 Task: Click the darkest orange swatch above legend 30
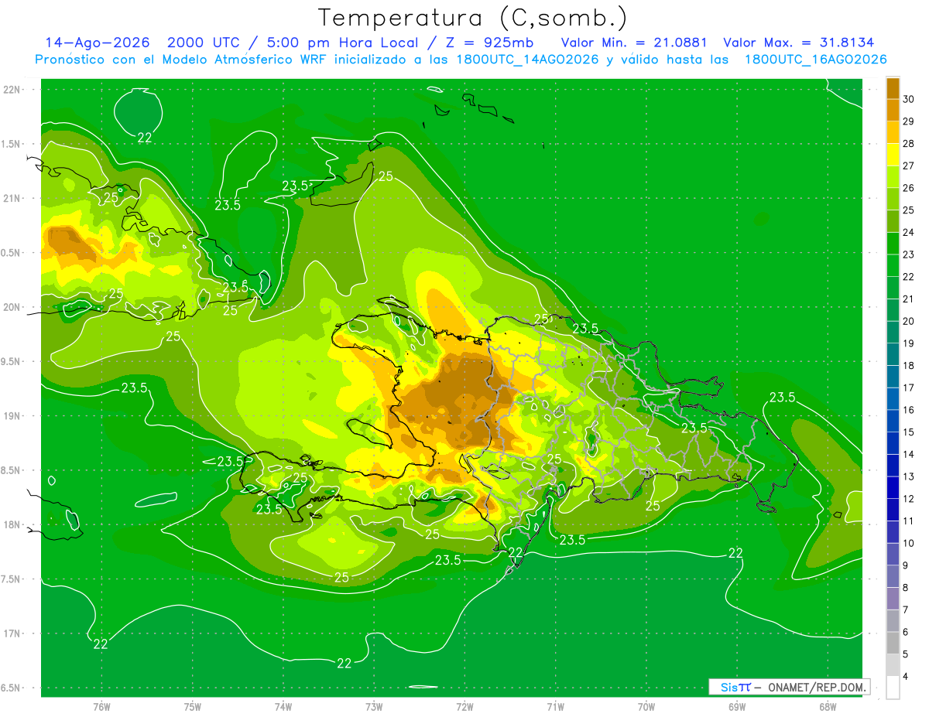[893, 88]
